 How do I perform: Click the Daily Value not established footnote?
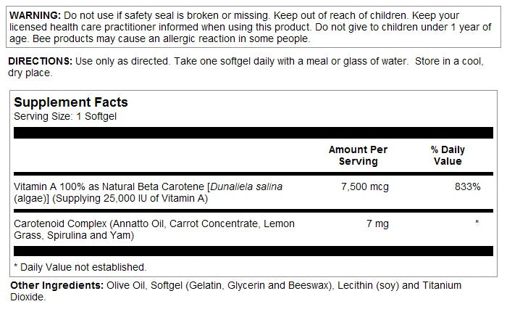pyautogui.click(x=80, y=267)
